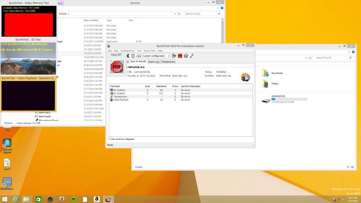Expand the This PC window ribbon chevron
The image size is (361, 203).
tap(349, 52)
